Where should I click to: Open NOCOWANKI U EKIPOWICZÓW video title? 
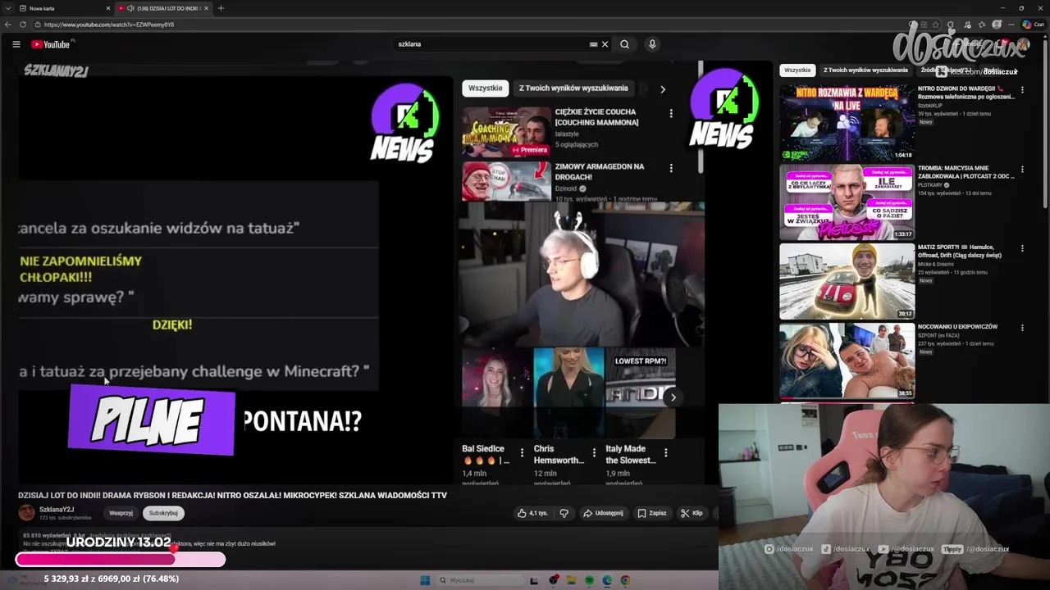pos(957,327)
